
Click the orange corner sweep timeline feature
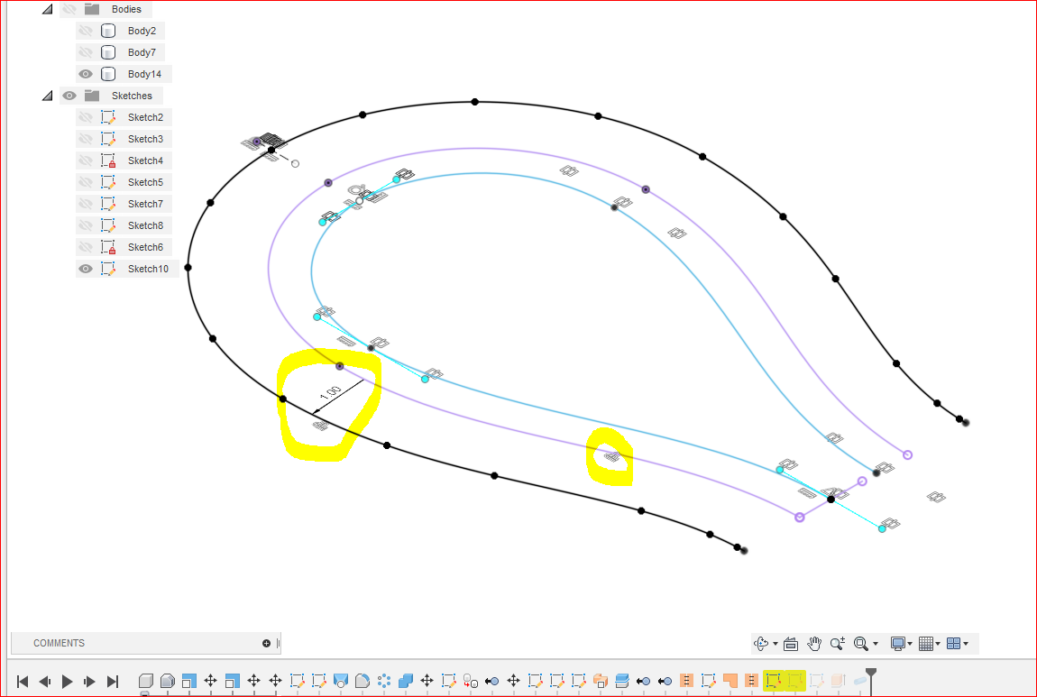click(730, 681)
